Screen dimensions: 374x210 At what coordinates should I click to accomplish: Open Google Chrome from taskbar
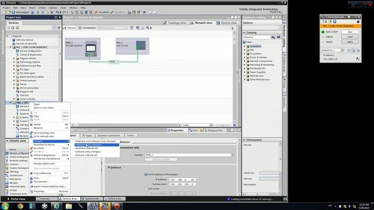[x=20, y=206]
